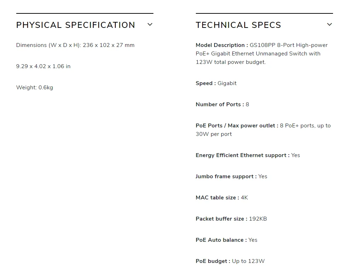Click the GS108PP model description text
Screen dimensions: 350x276
(x=262, y=54)
